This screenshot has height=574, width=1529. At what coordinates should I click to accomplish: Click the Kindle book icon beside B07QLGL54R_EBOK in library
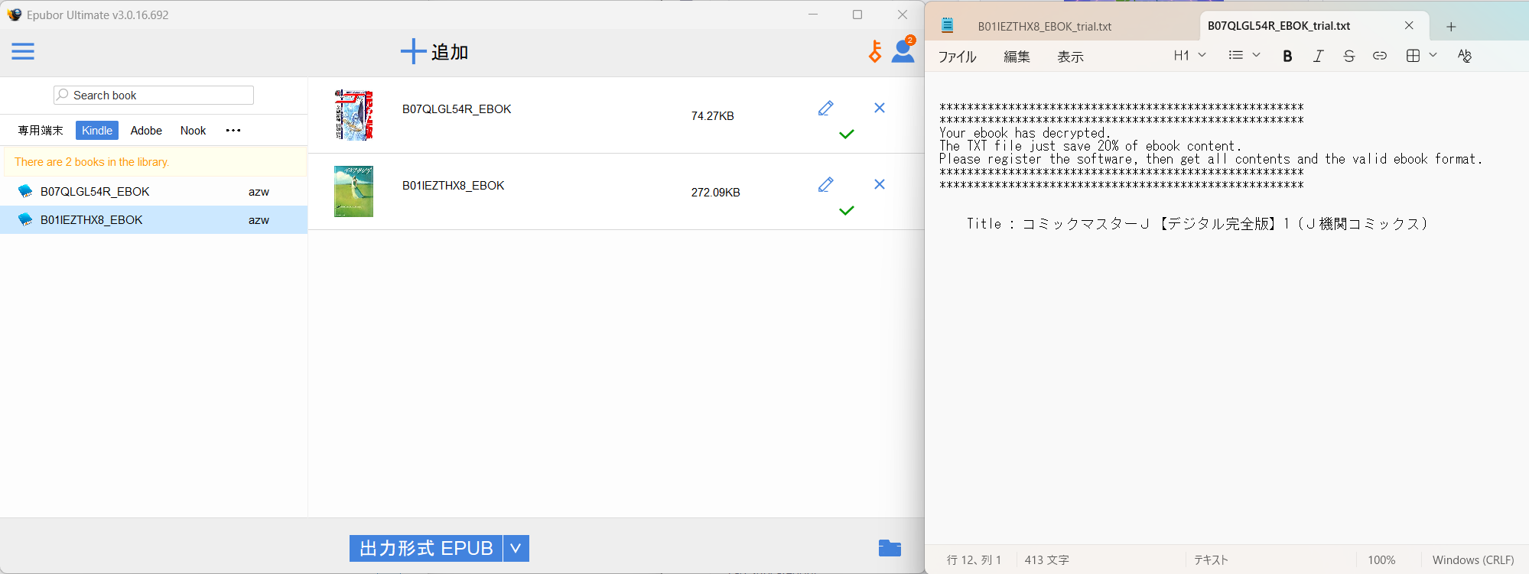point(25,191)
